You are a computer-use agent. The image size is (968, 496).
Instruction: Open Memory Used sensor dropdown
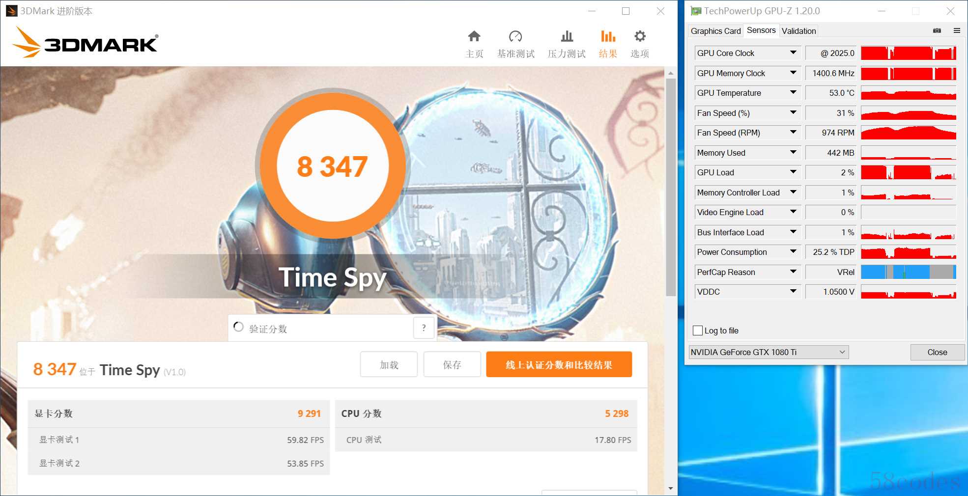point(793,152)
